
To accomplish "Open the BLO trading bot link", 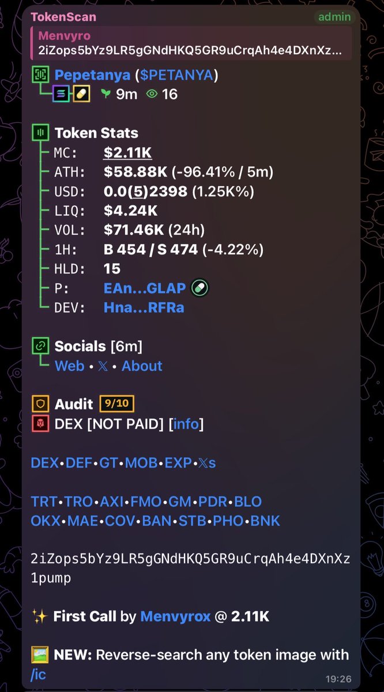I will (248, 501).
